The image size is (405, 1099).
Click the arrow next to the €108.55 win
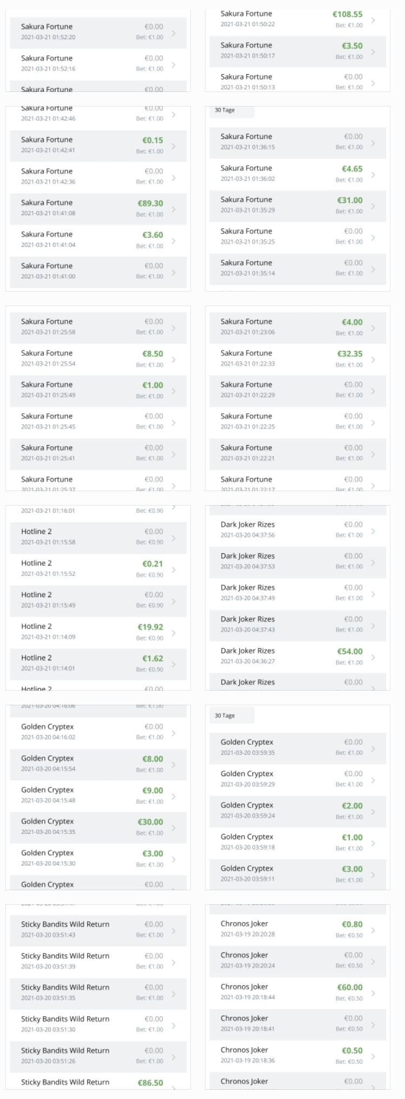pos(373,20)
